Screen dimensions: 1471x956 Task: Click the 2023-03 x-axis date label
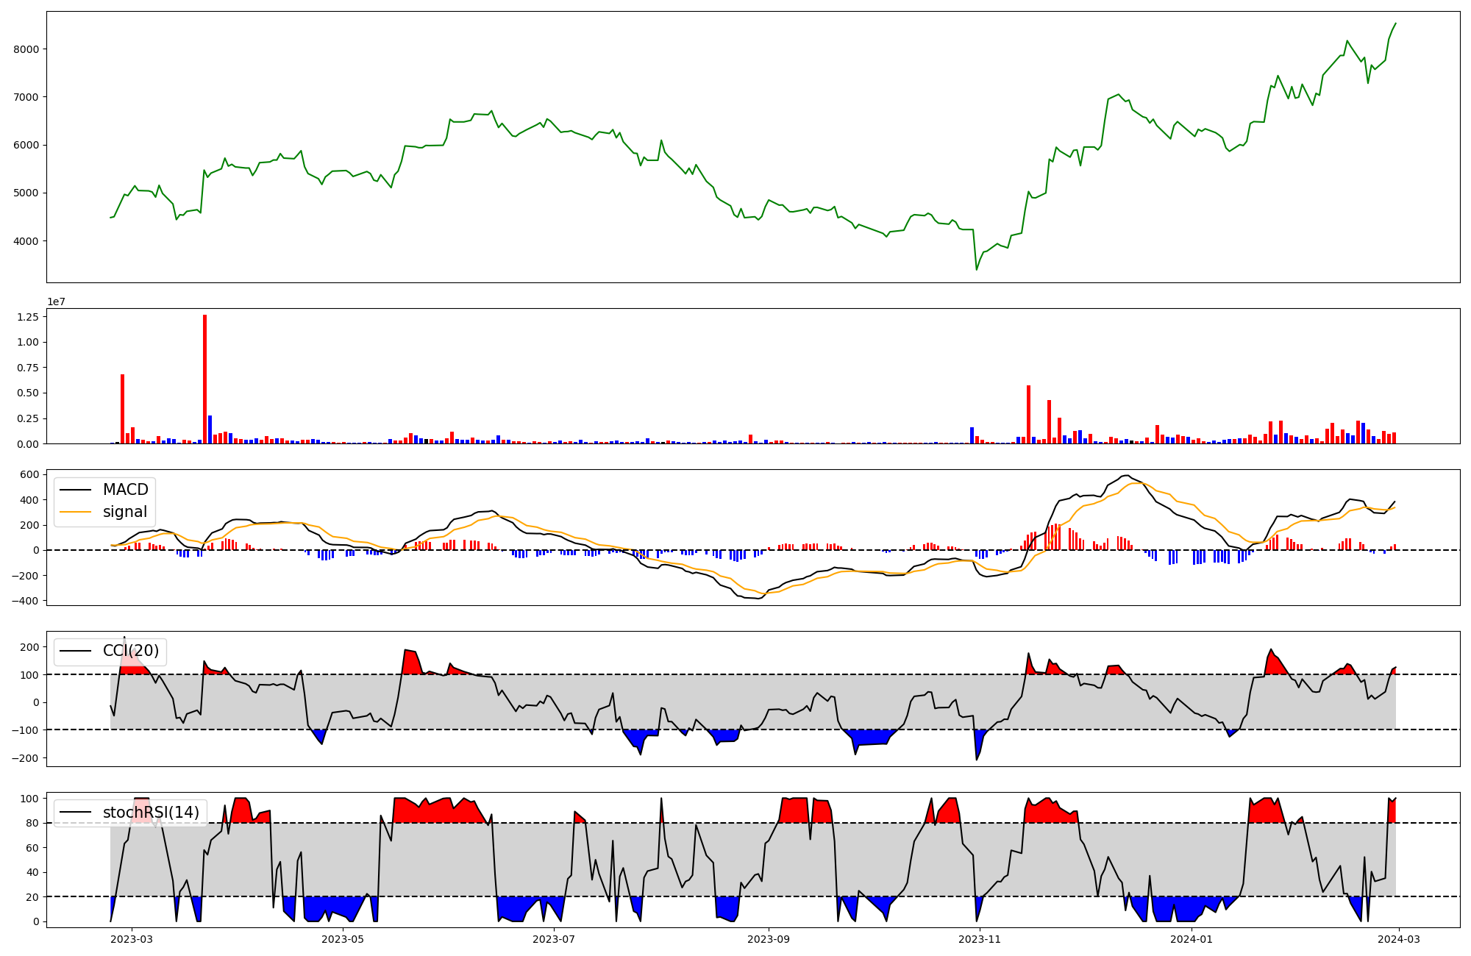click(132, 939)
